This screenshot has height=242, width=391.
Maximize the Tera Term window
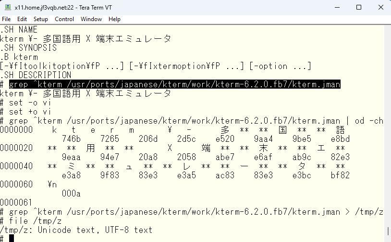359,8
